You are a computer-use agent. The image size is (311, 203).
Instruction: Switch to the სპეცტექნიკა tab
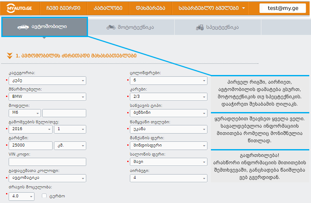[x=217, y=27]
